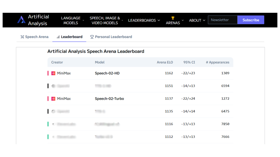Click the appearances value 7666

[225, 137]
